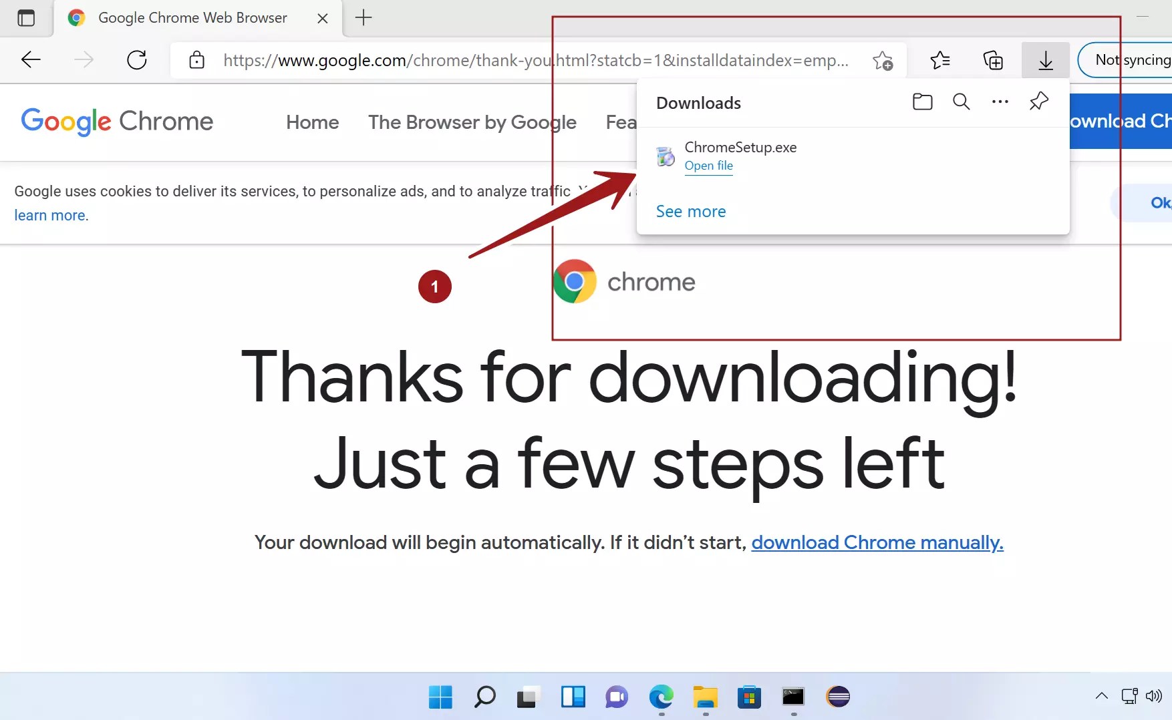Open the downloads folder
Viewport: 1172px width, 720px height.
(923, 102)
